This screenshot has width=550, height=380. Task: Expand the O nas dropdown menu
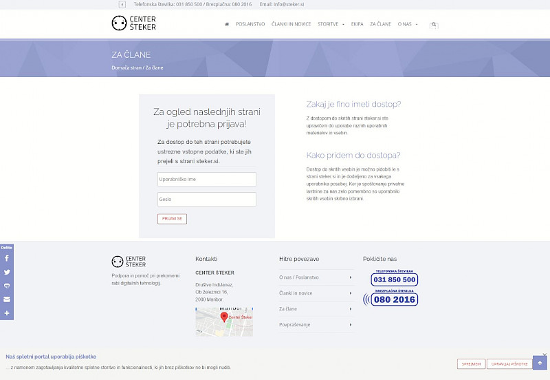pyautogui.click(x=407, y=24)
